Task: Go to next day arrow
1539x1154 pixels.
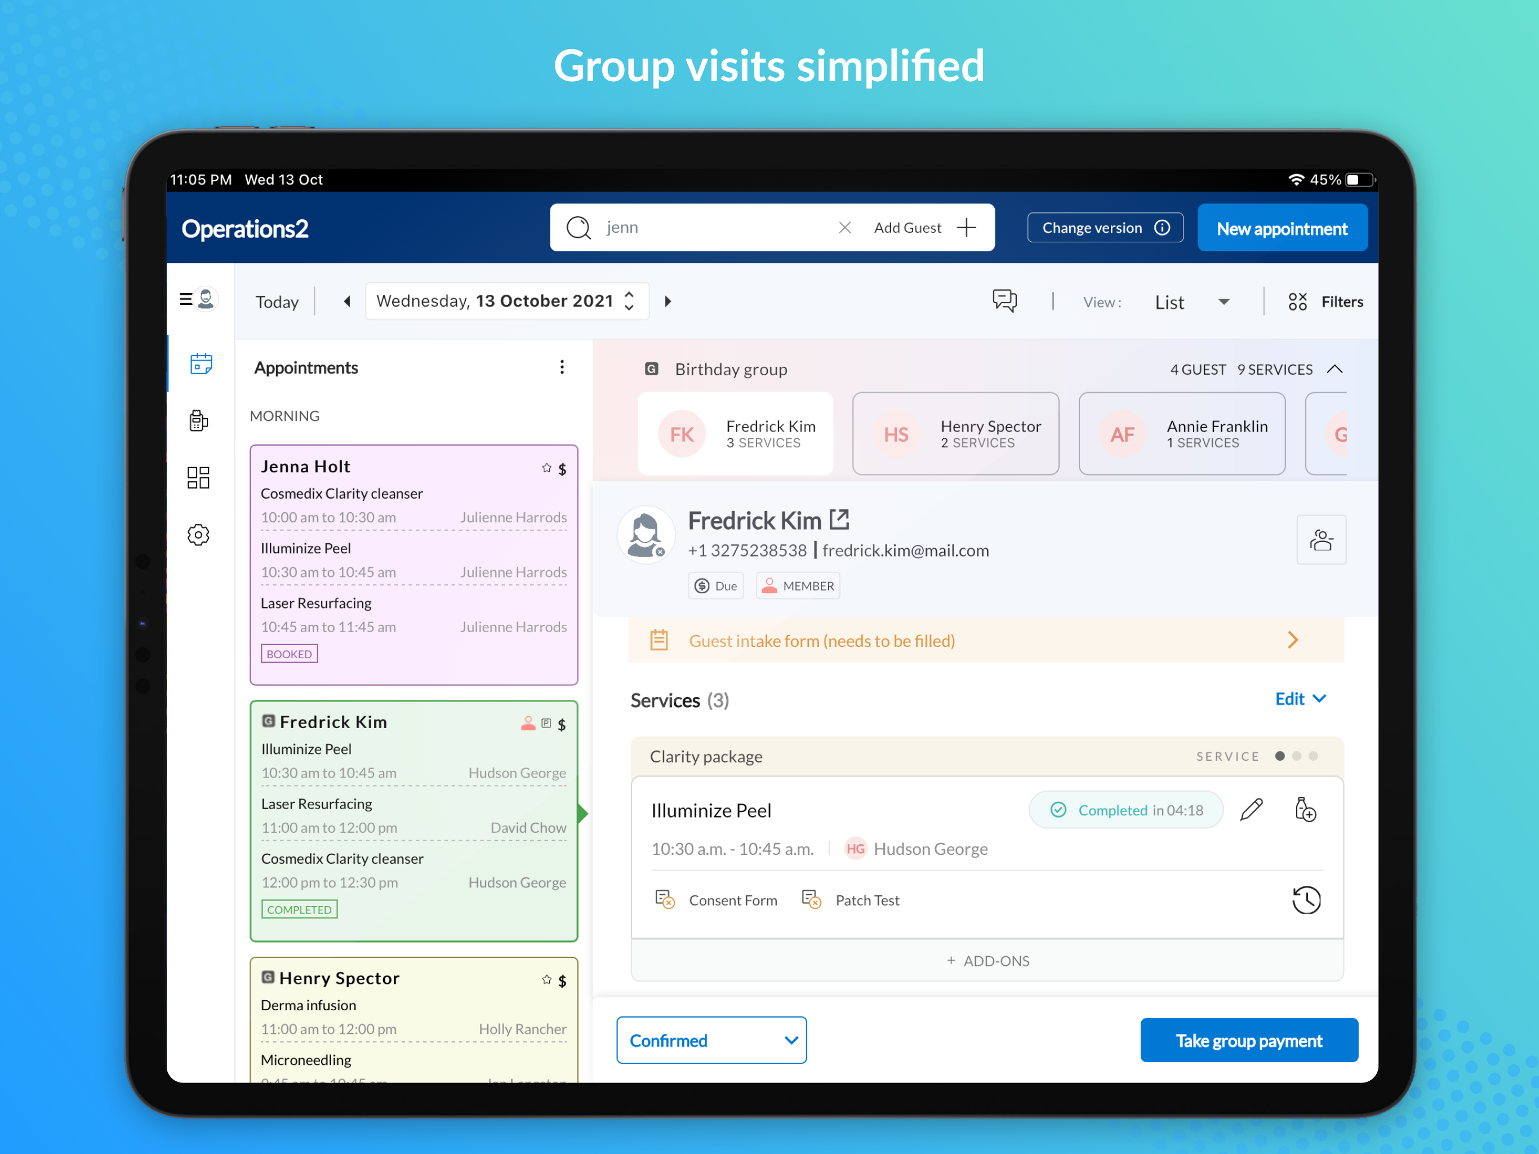Action: [668, 301]
